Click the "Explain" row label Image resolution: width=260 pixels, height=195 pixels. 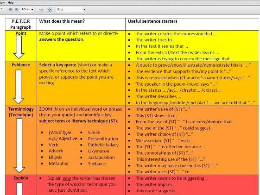click(21, 178)
